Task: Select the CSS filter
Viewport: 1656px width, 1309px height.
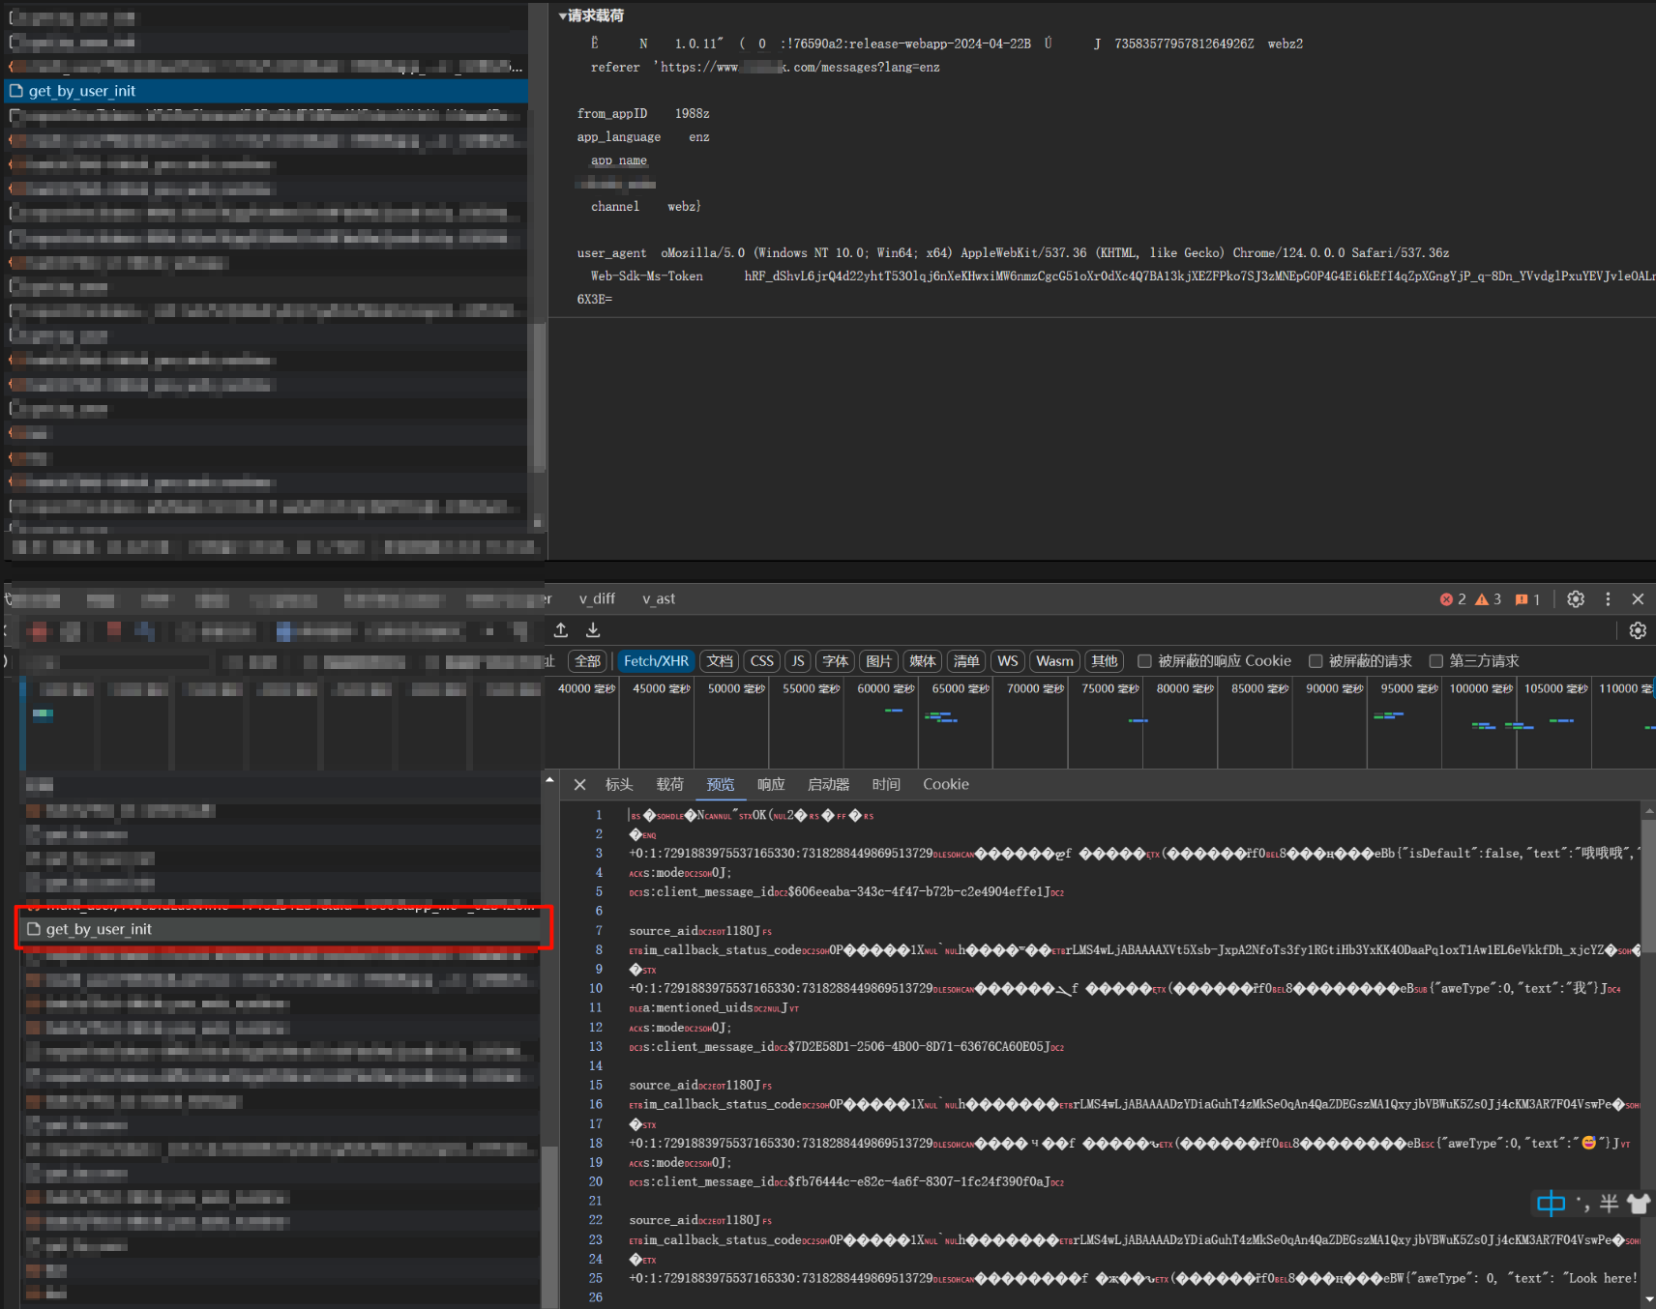Action: [762, 661]
